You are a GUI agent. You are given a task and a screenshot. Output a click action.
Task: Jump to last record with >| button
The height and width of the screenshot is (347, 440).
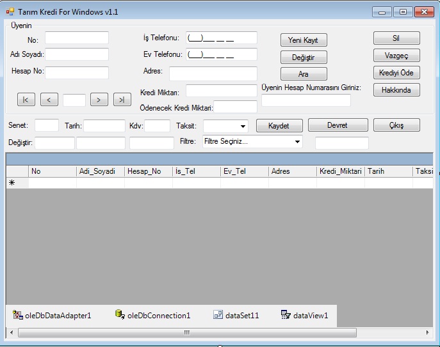122,99
